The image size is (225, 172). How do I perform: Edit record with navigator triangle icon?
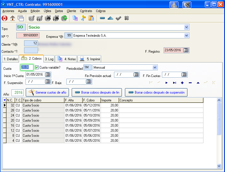tap(198, 83)
